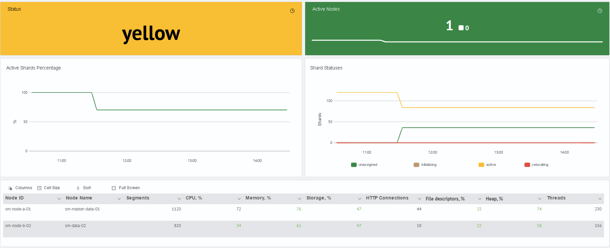Open the CPU, % column menu chevron
The height and width of the screenshot is (248, 610).
pos(239,199)
